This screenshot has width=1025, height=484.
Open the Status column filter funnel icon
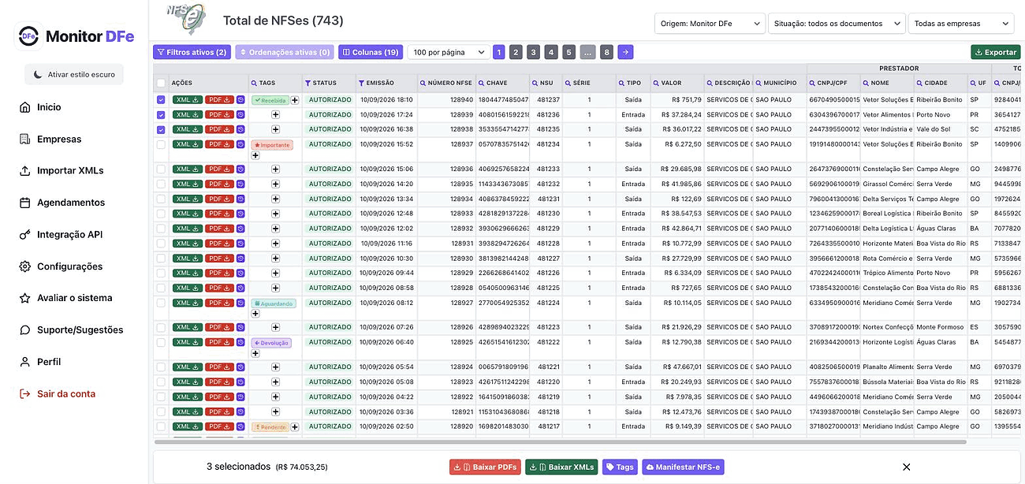(307, 83)
